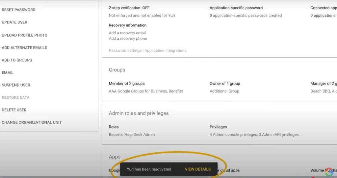Image resolution: width=337 pixels, height=178 pixels.
Task: Select the EMAIL action in sidebar
Action: point(8,72)
